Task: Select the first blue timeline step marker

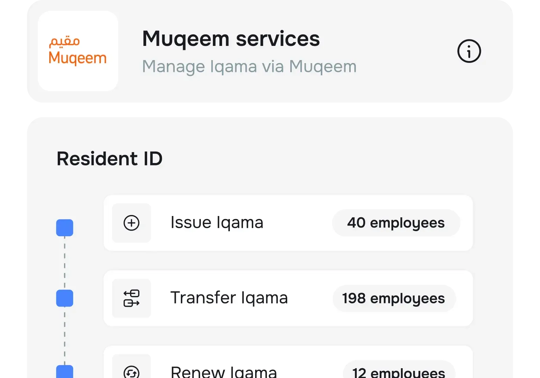Action: click(64, 227)
